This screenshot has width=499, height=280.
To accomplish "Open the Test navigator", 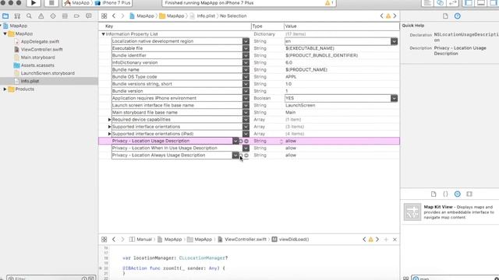I will tap(53, 16).
